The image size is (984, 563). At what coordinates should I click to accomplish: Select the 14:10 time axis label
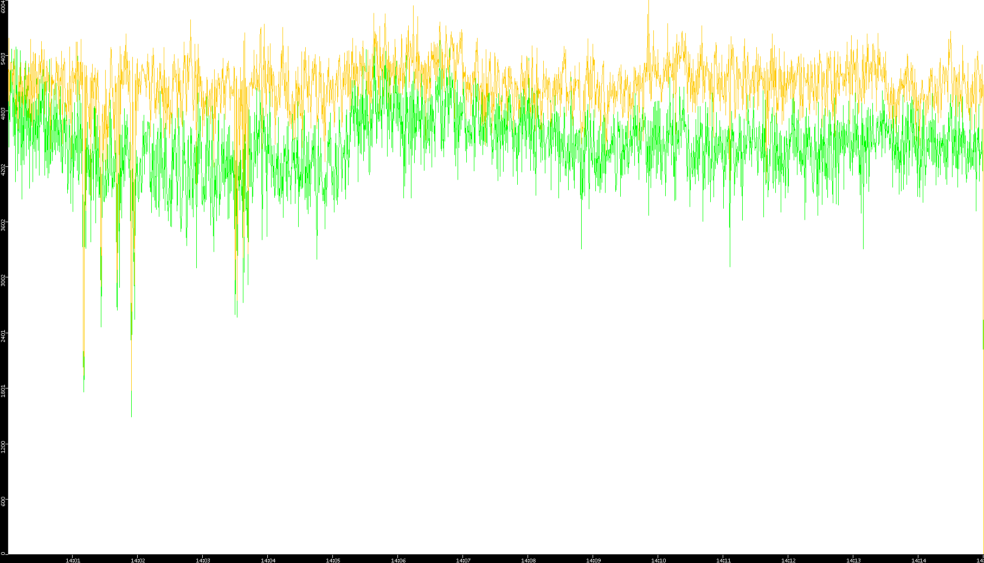pos(658,560)
